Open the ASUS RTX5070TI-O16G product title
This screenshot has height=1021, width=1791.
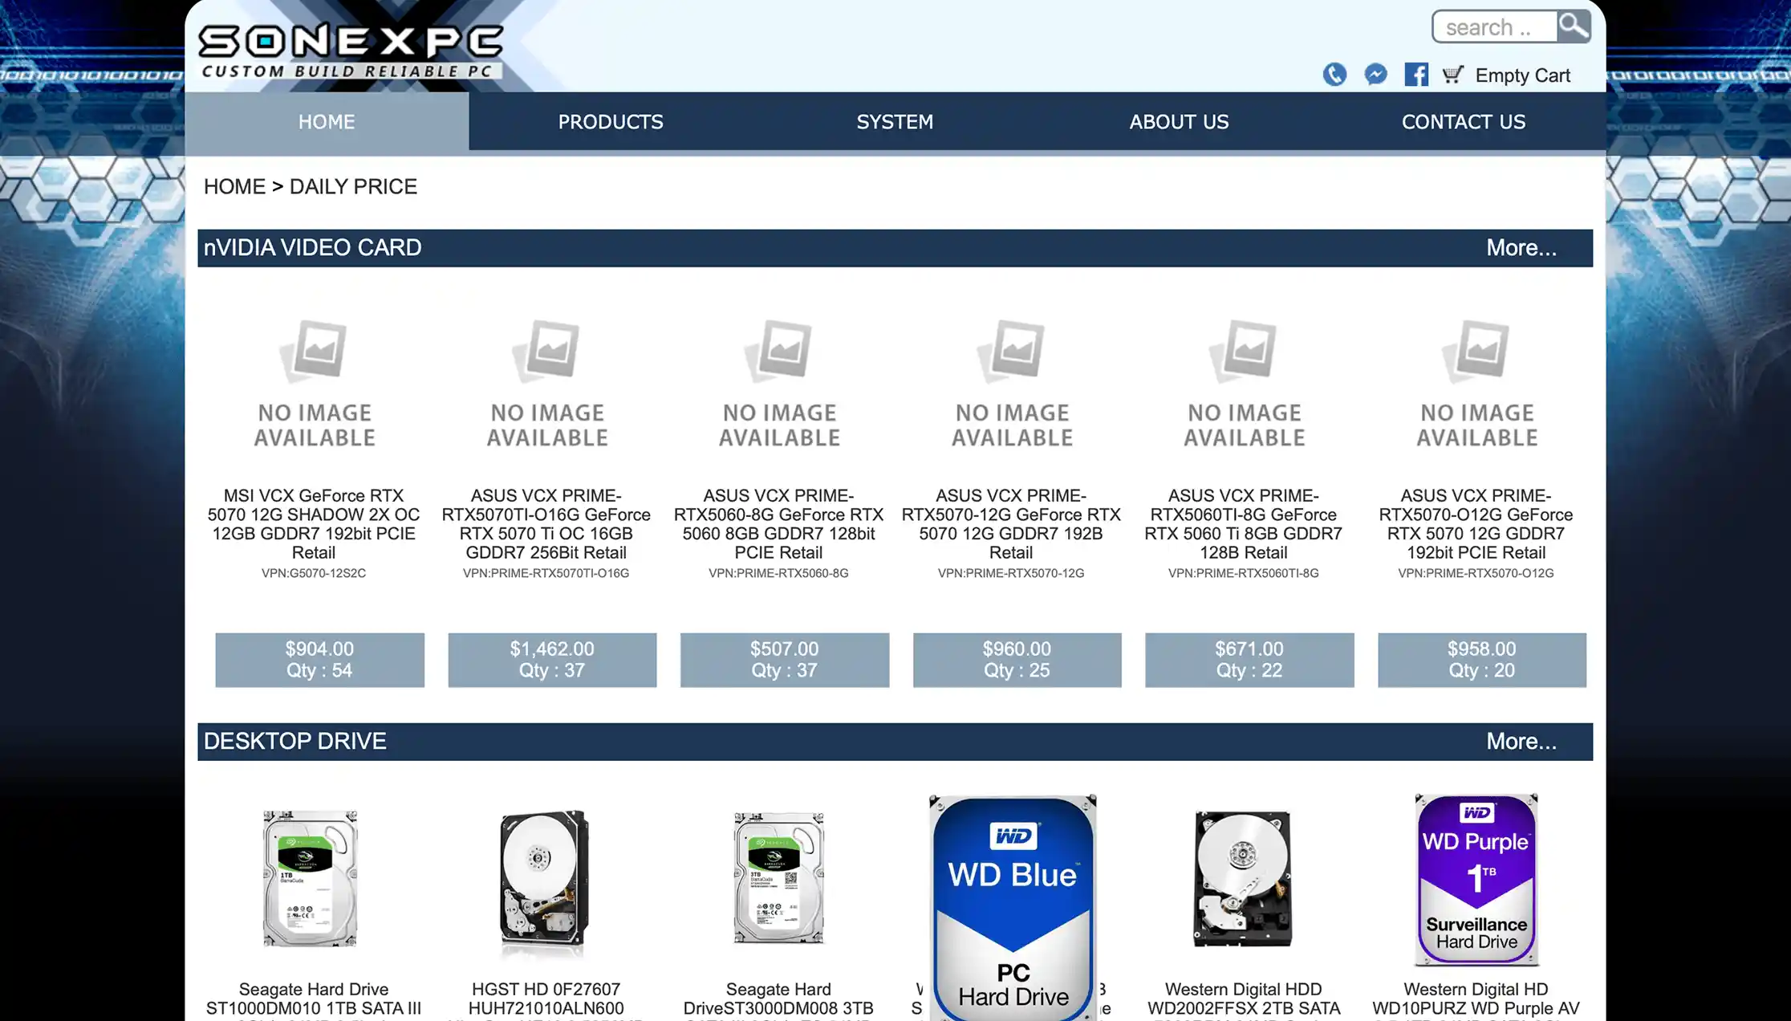[546, 524]
